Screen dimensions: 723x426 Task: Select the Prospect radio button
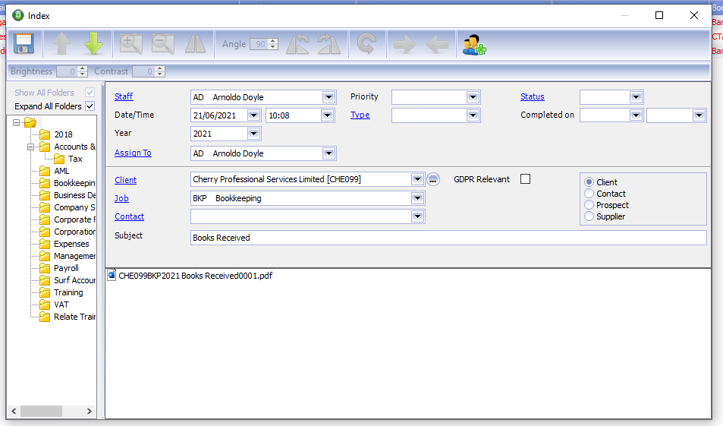[x=589, y=204]
